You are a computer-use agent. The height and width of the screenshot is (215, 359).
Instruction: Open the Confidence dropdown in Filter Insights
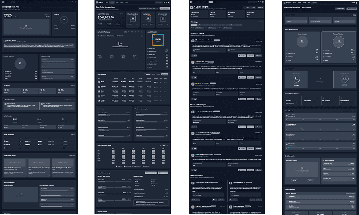[227, 28]
